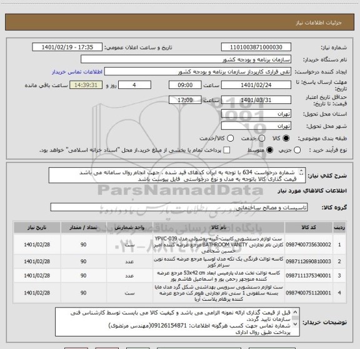Screen dimensions: 360x349
Task: Choose متوسط purchase process option
Action: click(x=269, y=150)
